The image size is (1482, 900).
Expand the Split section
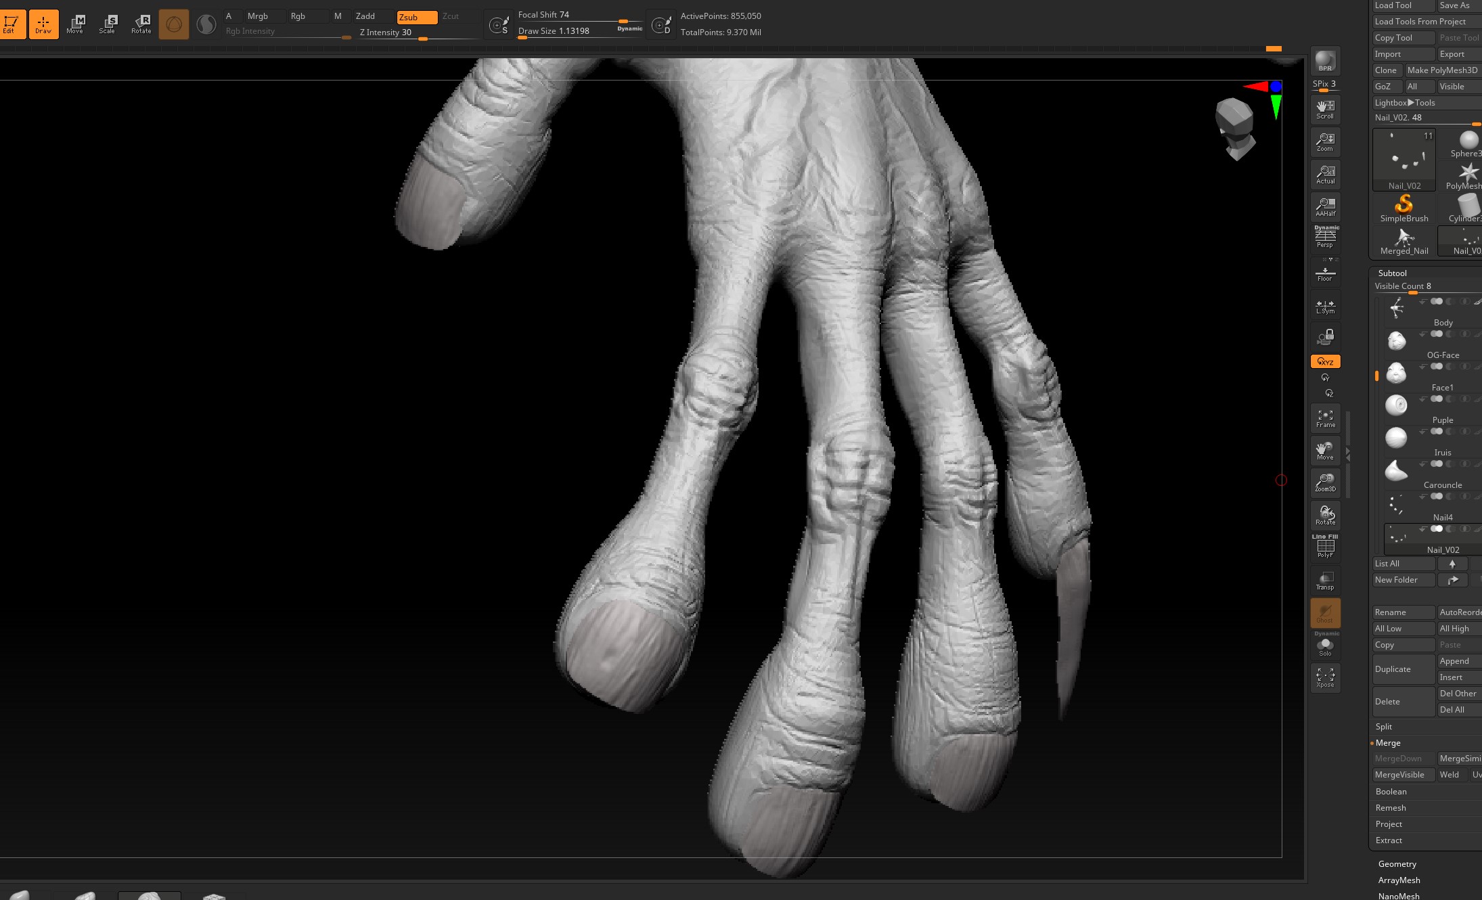pyautogui.click(x=1383, y=726)
